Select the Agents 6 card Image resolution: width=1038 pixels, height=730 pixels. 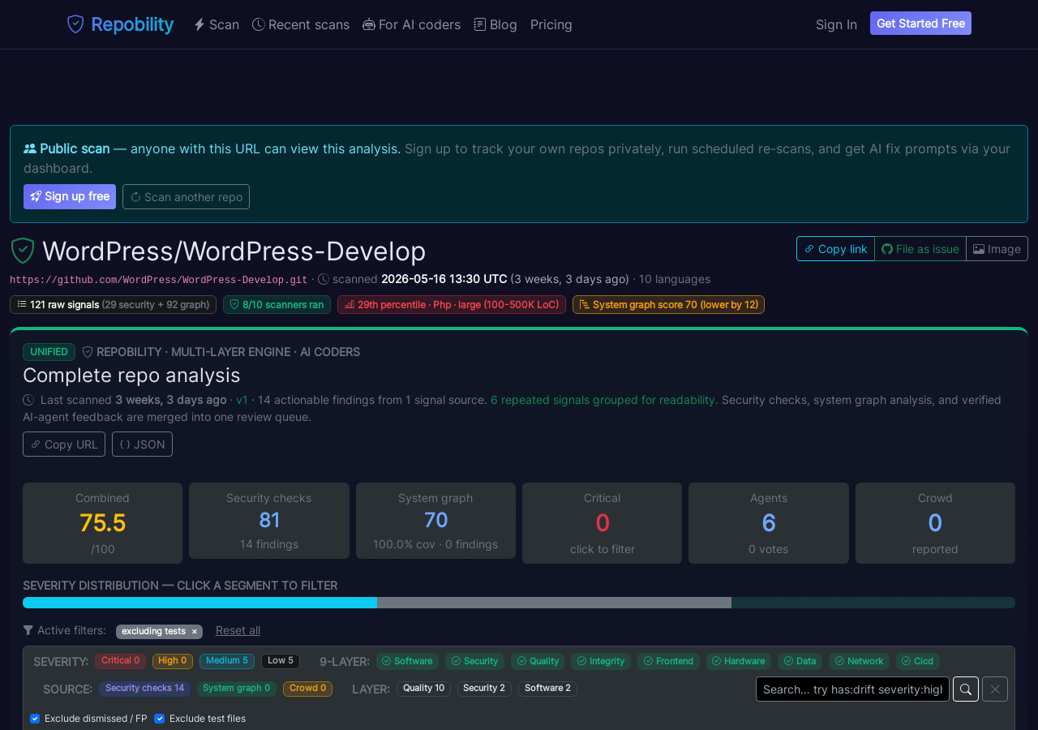click(769, 523)
